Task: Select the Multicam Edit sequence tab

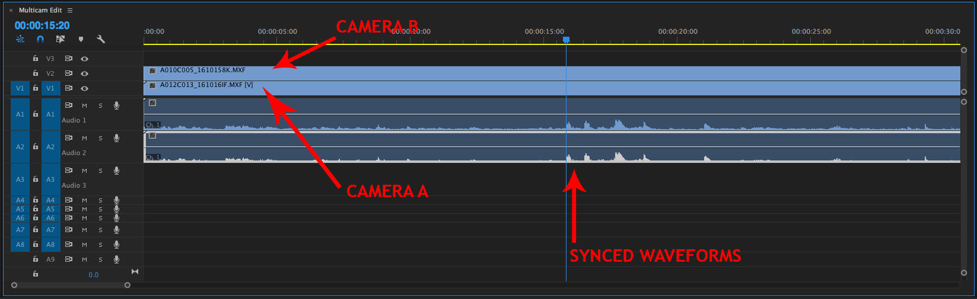Action: 40,11
